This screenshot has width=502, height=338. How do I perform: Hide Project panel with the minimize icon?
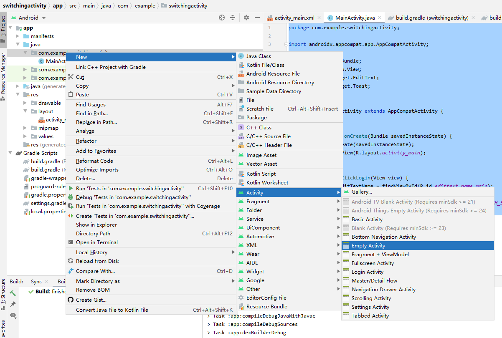257,18
